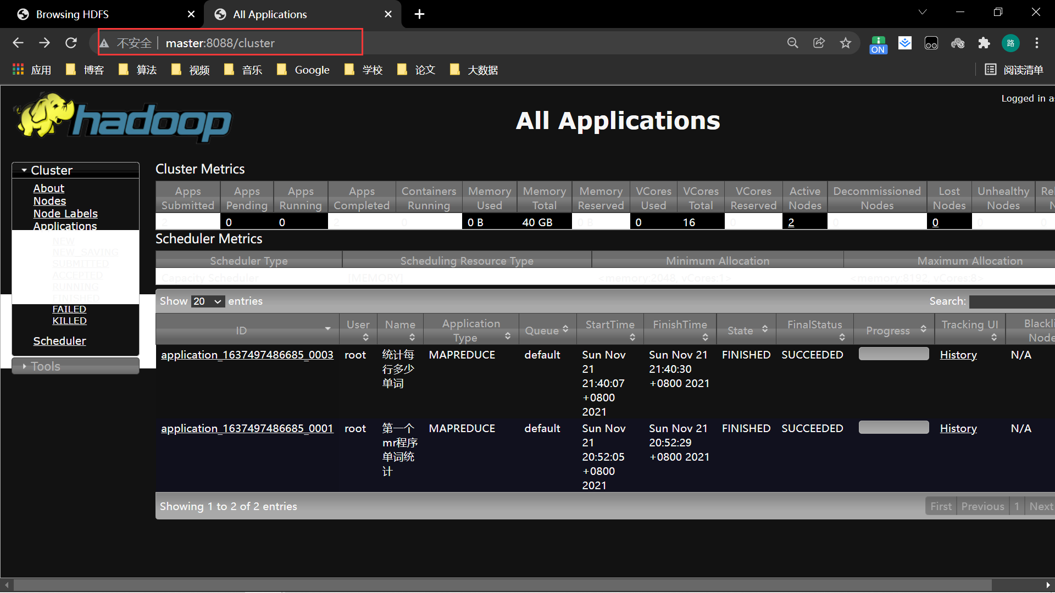Open the reading list (阅读清单)
Viewport: 1055px width, 593px height.
(1014, 70)
